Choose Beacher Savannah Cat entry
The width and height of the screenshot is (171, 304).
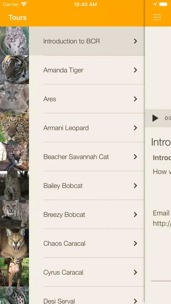tap(72, 157)
